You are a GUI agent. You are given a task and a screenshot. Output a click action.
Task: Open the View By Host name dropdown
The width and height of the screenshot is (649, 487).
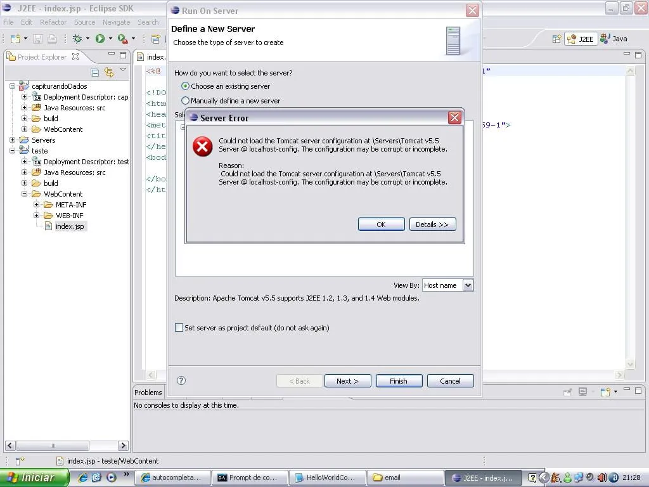pos(468,285)
